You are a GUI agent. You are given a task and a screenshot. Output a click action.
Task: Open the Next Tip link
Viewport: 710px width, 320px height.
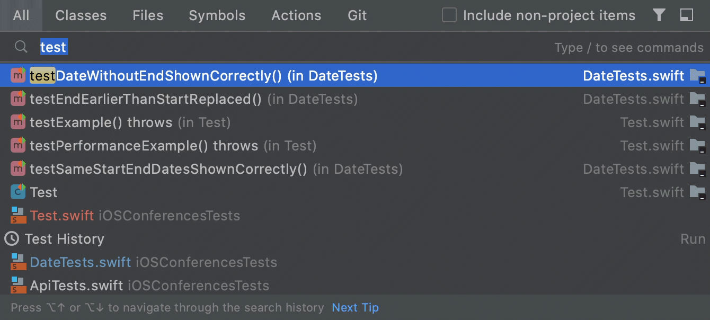355,307
